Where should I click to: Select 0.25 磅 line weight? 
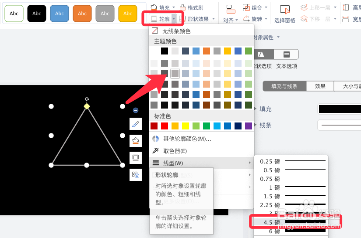[x=291, y=161]
